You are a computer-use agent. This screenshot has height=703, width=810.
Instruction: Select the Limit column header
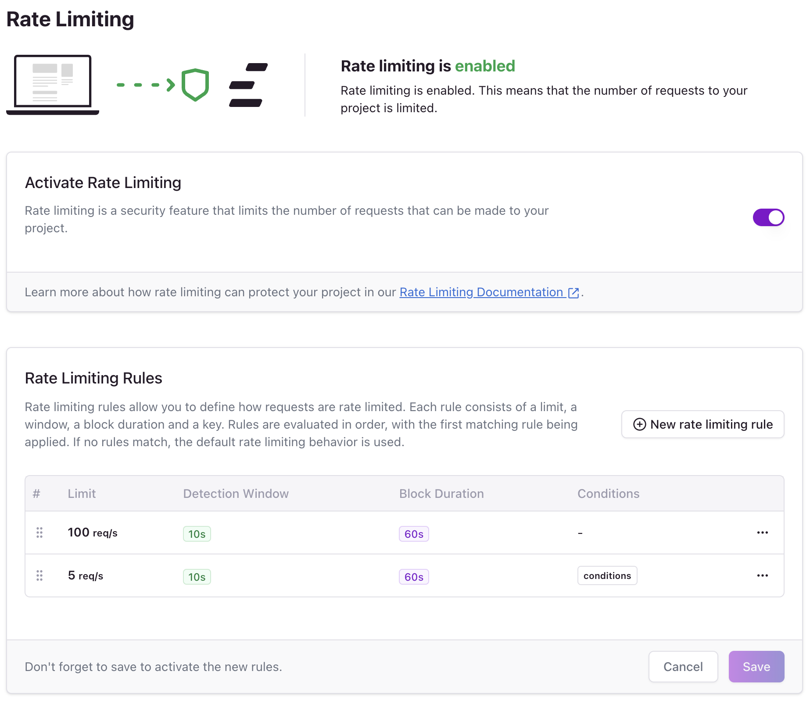click(82, 494)
